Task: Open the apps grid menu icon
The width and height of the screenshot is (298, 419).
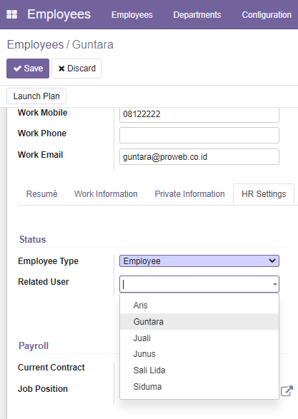Action: click(11, 14)
